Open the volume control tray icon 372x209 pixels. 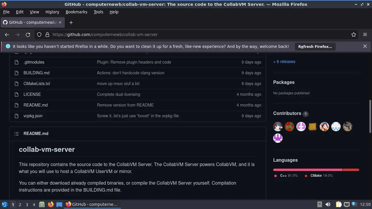click(x=328, y=204)
